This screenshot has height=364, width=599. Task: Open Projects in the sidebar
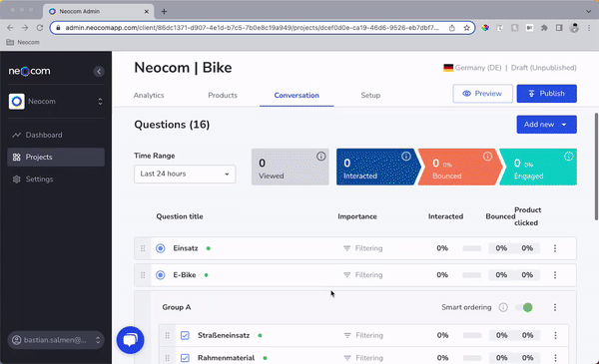coord(56,158)
